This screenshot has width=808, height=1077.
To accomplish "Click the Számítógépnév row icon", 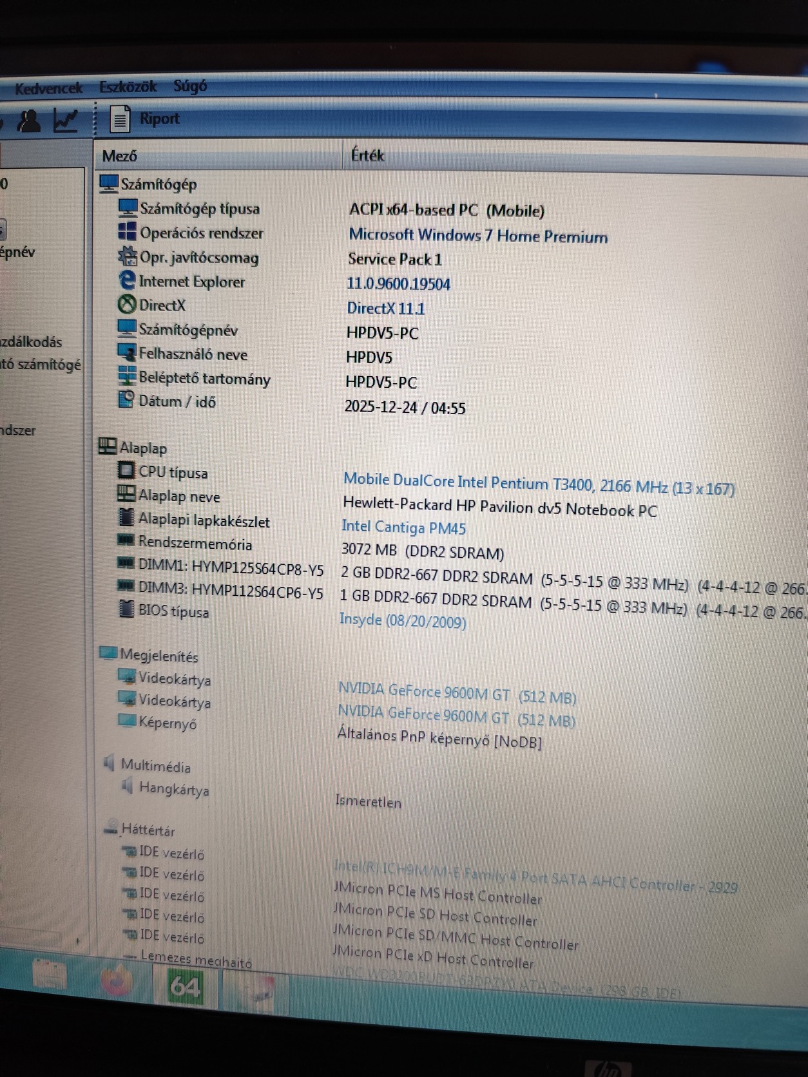I will [x=126, y=329].
